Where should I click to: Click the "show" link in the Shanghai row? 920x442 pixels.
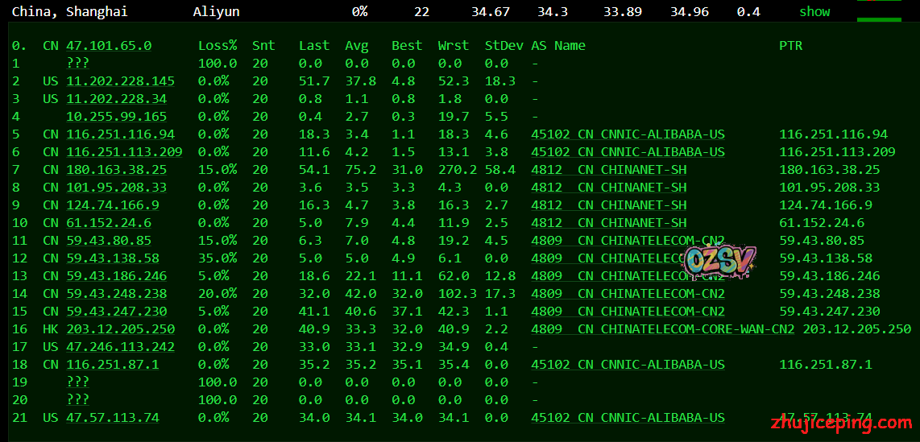click(814, 12)
